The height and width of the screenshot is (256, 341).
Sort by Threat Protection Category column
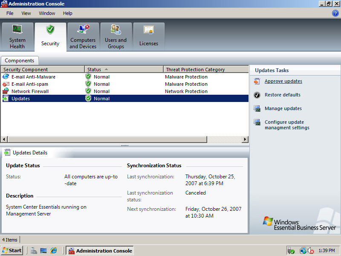point(206,70)
